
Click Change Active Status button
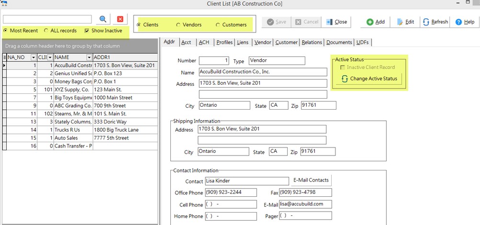[369, 79]
